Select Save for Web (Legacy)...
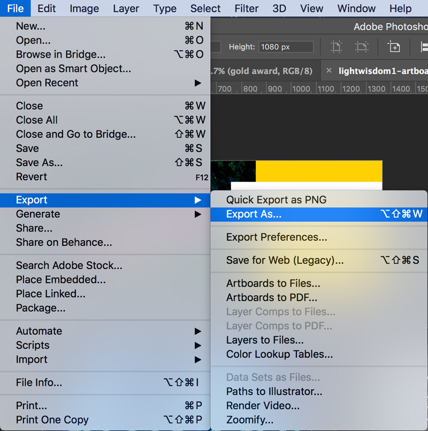 coord(319,260)
